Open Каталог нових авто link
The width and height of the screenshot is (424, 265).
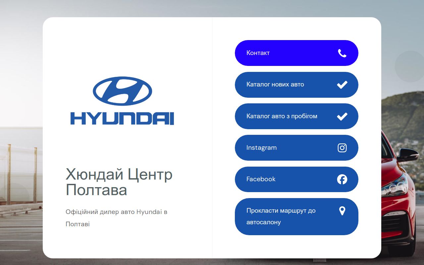coord(296,85)
